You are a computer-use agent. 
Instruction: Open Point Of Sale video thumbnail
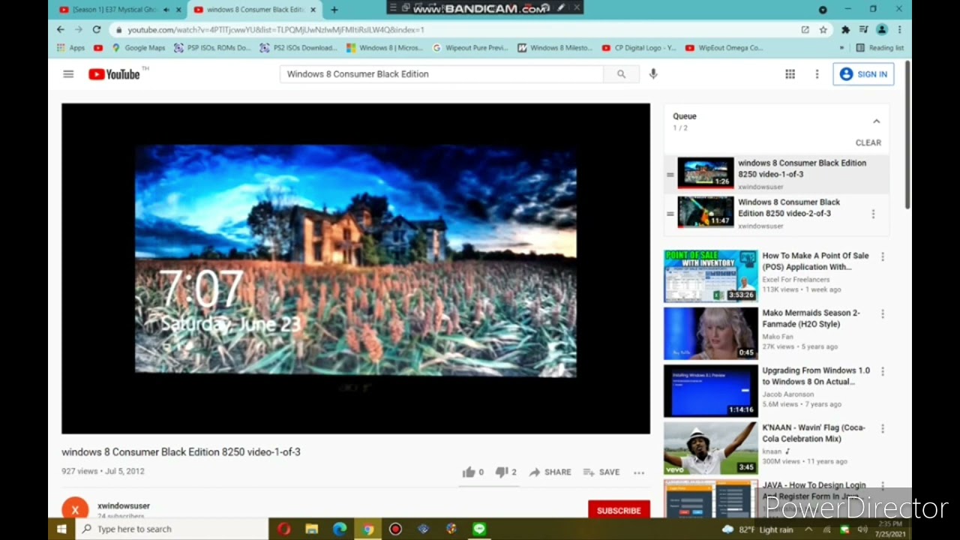tap(711, 276)
